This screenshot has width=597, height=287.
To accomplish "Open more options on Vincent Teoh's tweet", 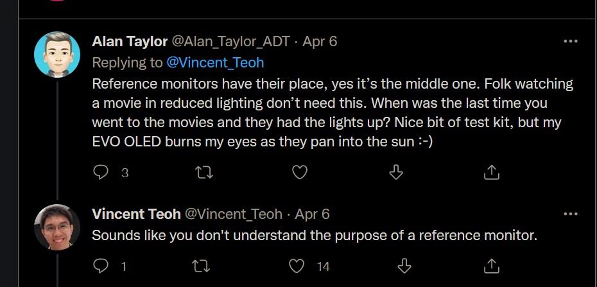I will click(570, 214).
